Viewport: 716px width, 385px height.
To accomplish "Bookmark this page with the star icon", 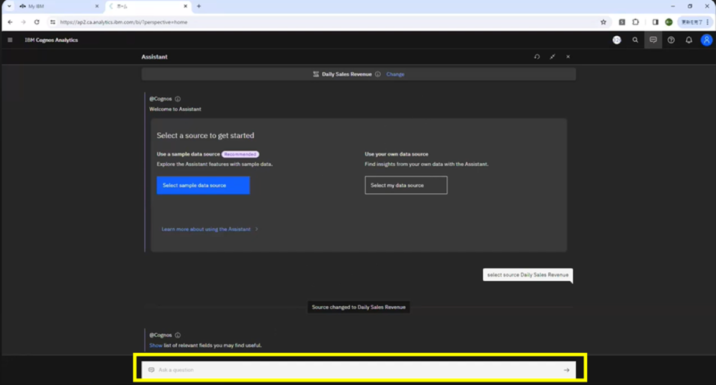I will coord(603,22).
